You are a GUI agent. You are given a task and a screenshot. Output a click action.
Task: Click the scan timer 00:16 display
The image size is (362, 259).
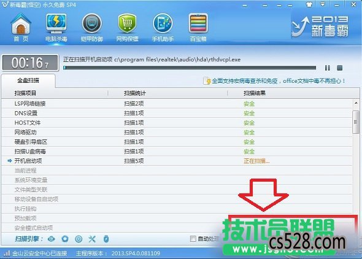point(30,63)
